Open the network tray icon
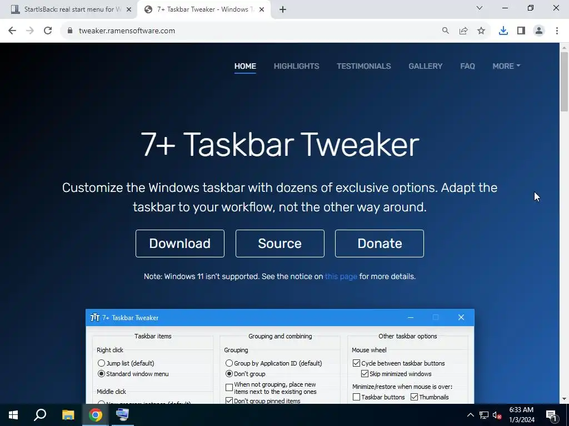The width and height of the screenshot is (569, 426). tap(484, 415)
